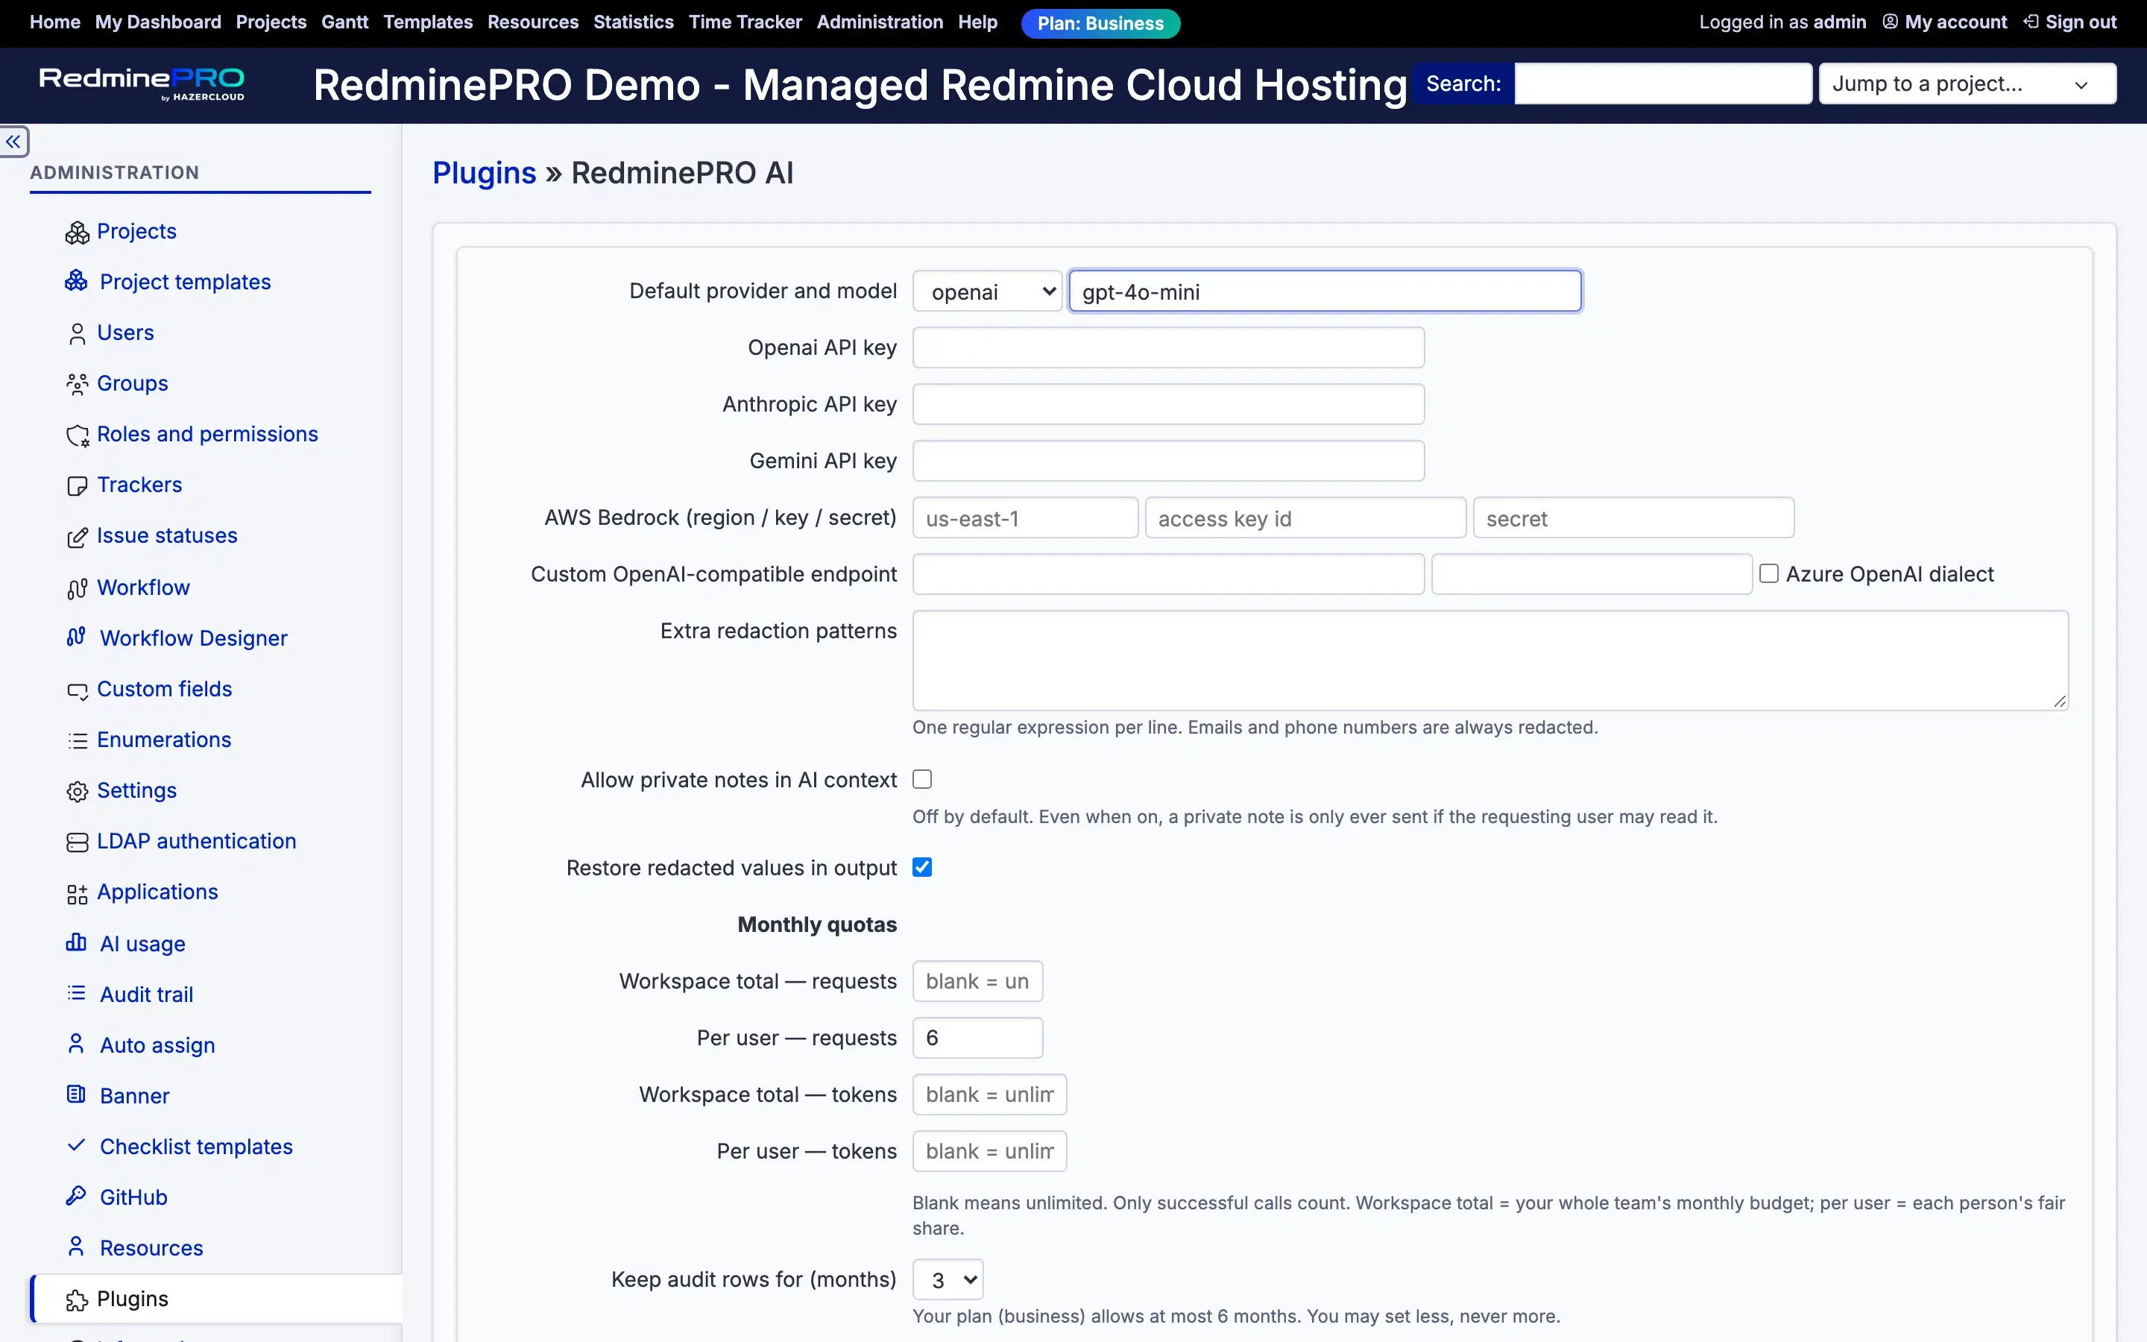Open Resources in the top menu bar
The height and width of the screenshot is (1342, 2147).
point(532,22)
